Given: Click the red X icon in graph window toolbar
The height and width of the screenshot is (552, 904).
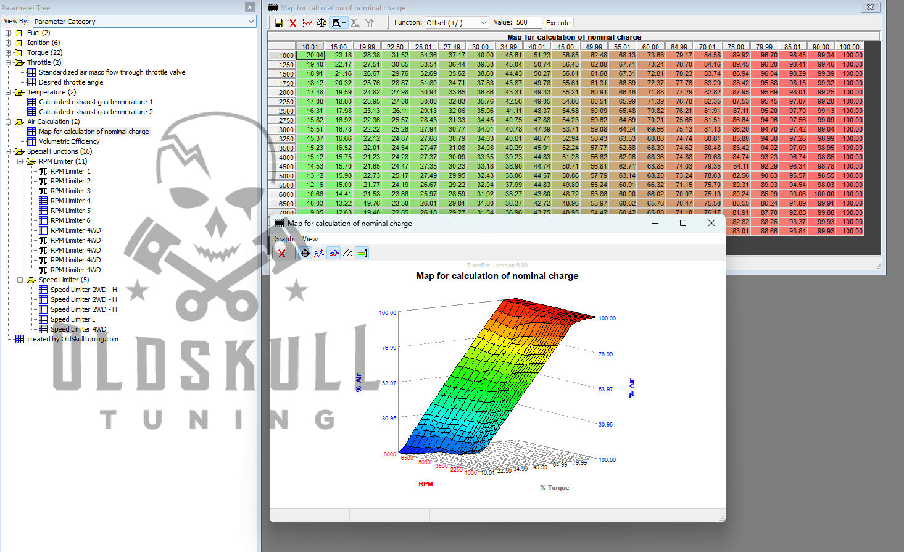Looking at the screenshot, I should point(281,253).
